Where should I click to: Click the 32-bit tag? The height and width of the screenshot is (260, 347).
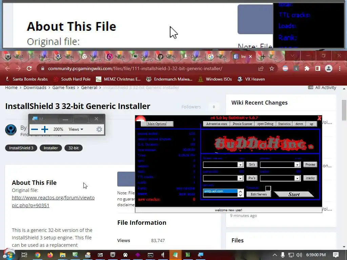[74, 148]
